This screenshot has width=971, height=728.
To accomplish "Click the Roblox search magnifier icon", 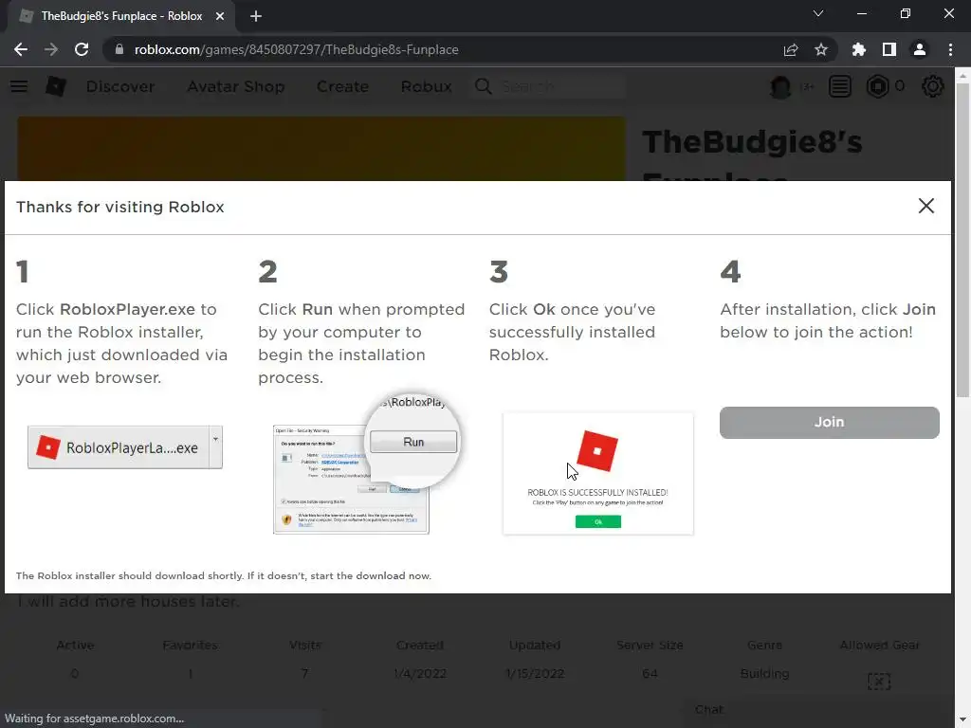I will point(483,86).
